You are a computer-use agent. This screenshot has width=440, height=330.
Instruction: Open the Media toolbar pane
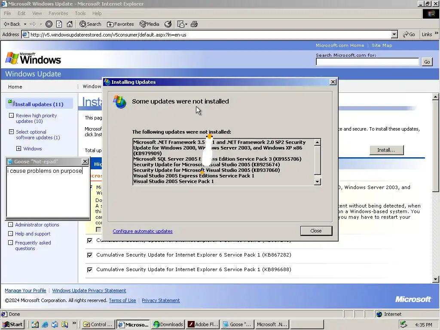[x=150, y=24]
